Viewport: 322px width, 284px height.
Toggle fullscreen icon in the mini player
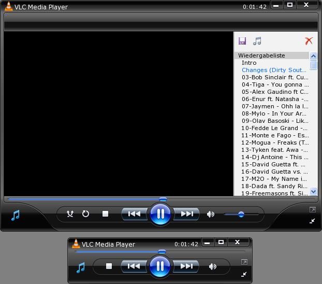(244, 262)
